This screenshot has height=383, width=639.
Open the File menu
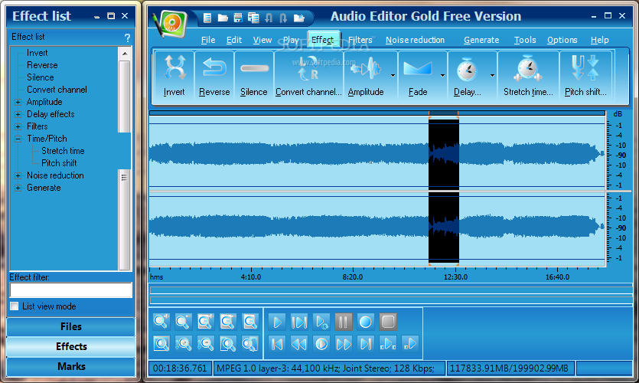(208, 40)
